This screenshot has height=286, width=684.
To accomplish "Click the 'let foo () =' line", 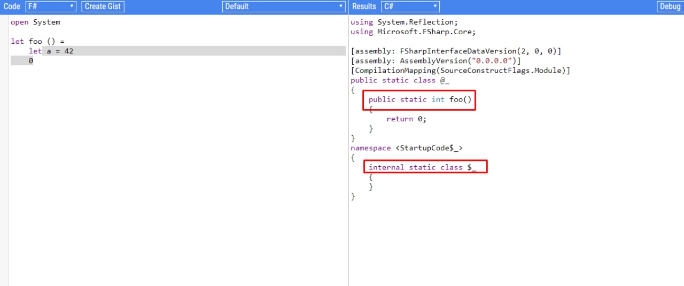I will [38, 41].
